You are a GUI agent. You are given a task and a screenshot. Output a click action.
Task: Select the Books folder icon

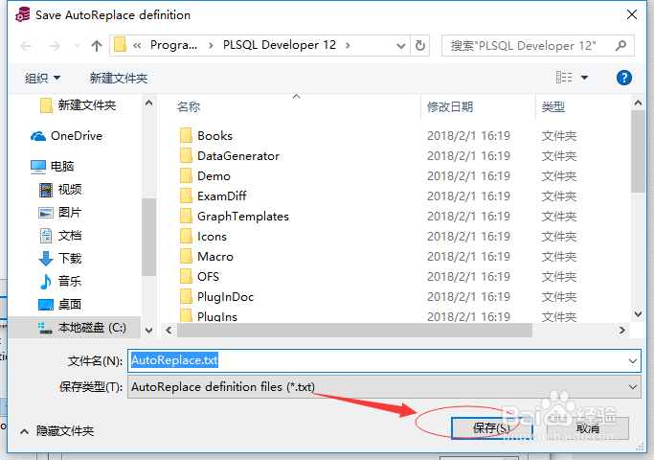click(186, 136)
